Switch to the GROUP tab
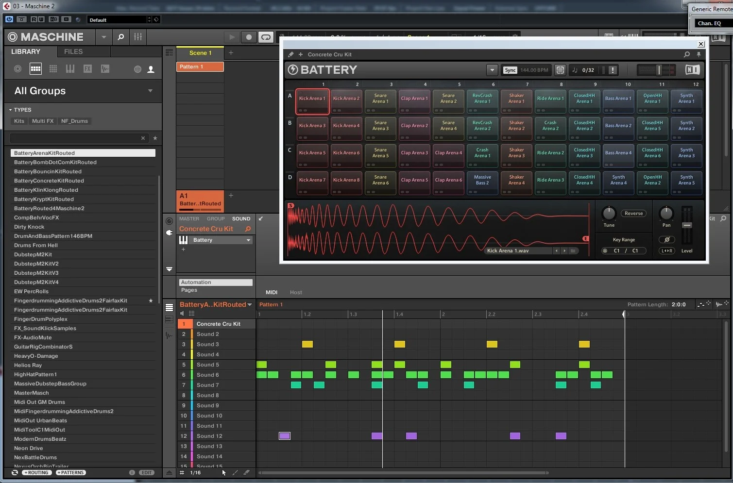The image size is (733, 483). pyautogui.click(x=216, y=219)
